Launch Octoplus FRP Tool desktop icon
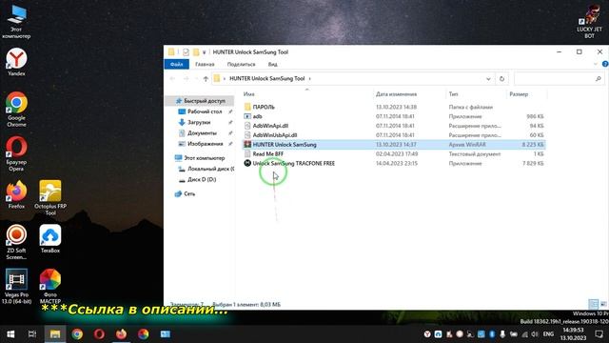 coord(50,198)
